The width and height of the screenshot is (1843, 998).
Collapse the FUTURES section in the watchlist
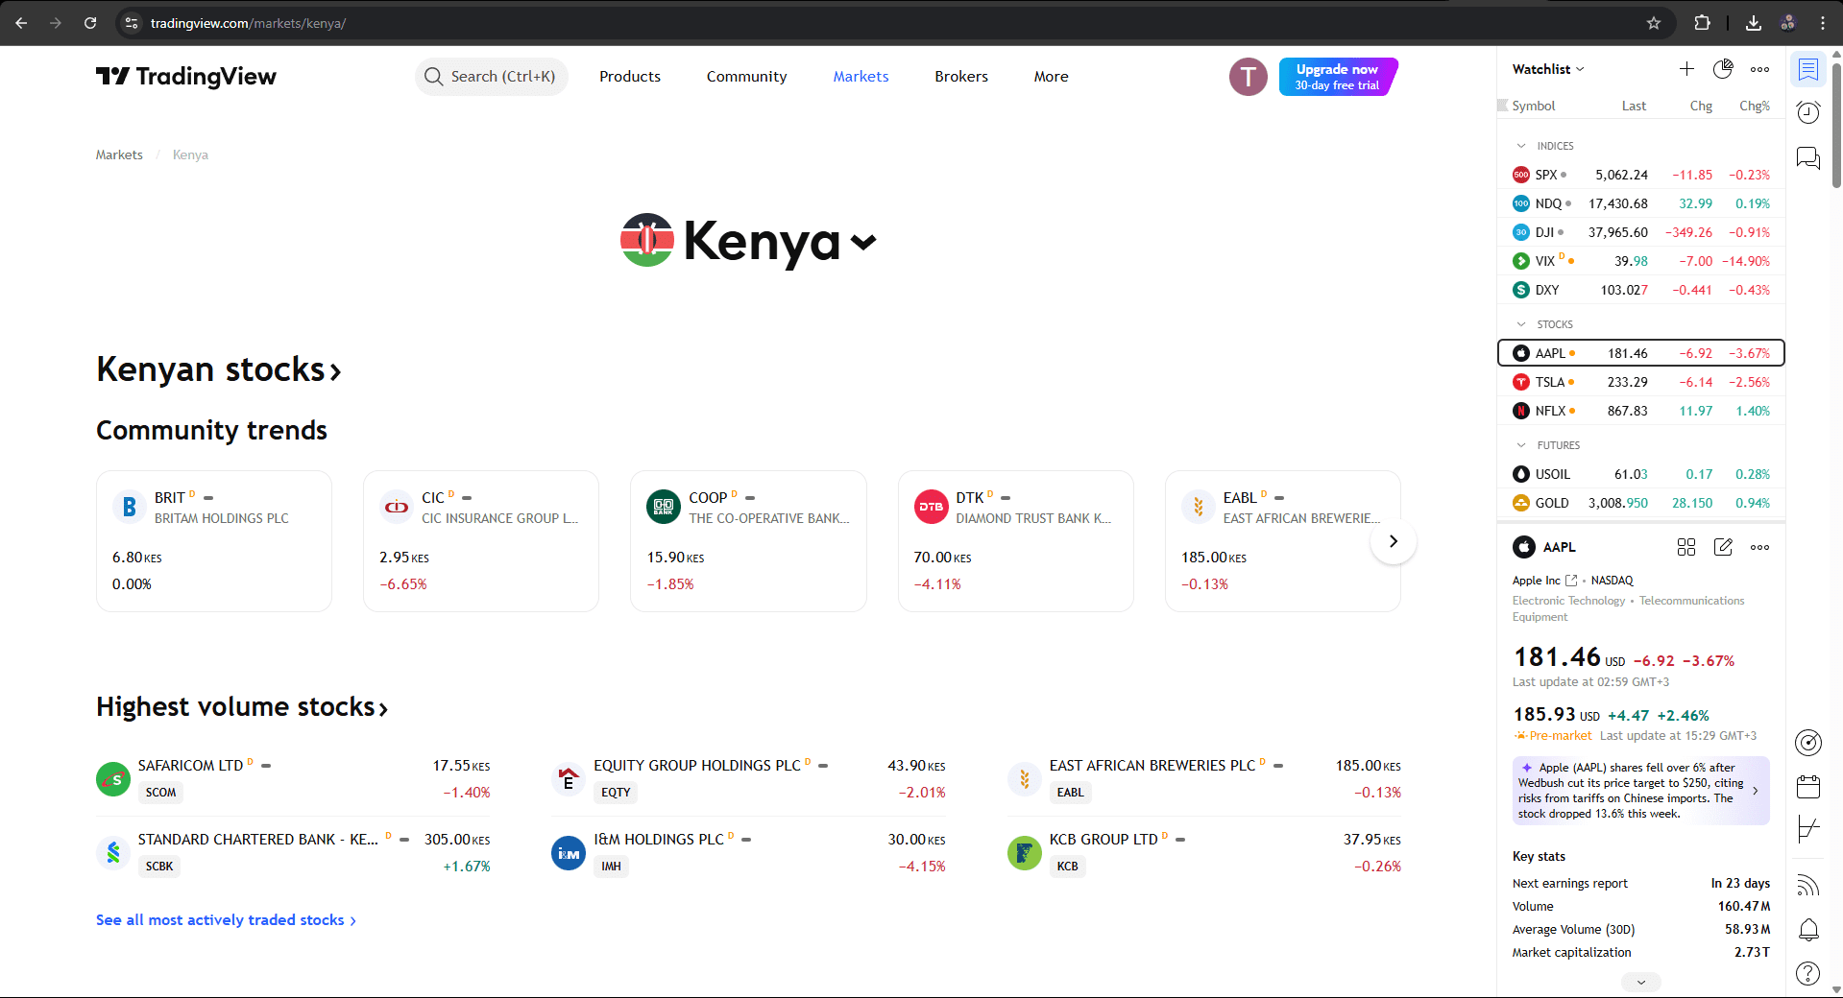(1520, 444)
